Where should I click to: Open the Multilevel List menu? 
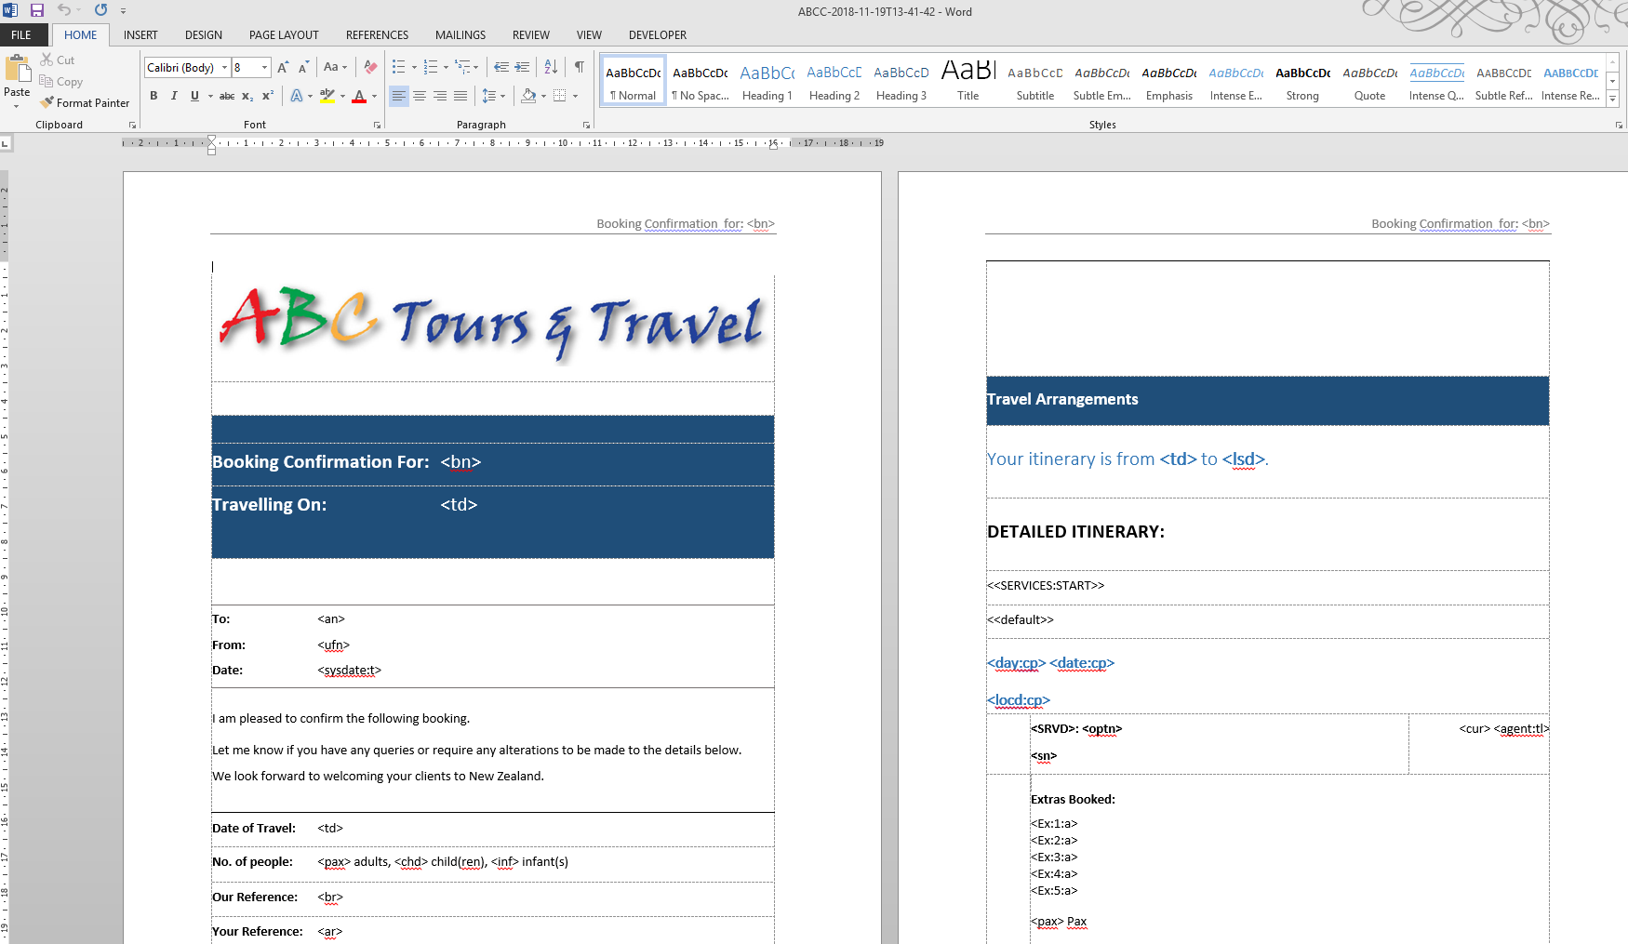[466, 67]
